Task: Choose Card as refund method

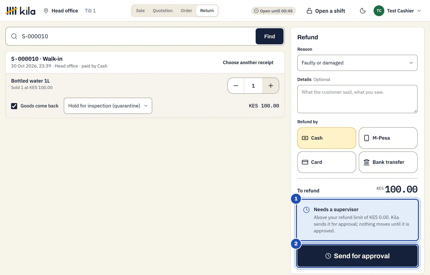Action: (327, 162)
